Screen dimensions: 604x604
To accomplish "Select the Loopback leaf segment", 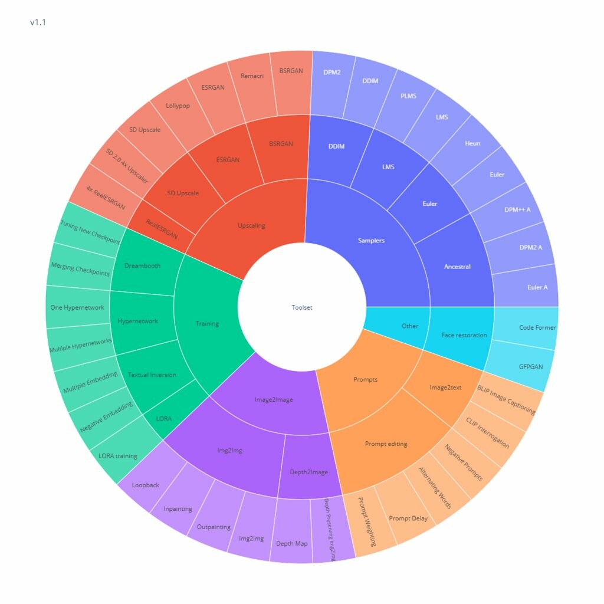I will pyautogui.click(x=146, y=485).
